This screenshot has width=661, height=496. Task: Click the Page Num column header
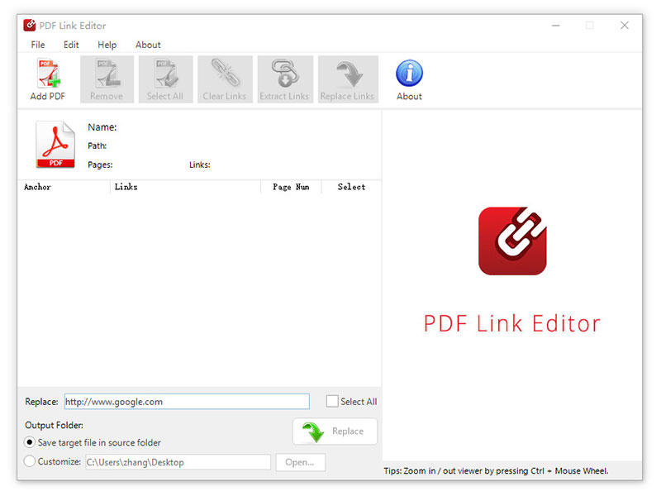[x=291, y=187]
